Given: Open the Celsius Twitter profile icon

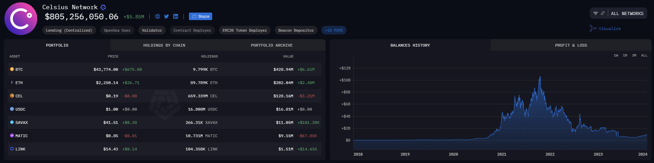Looking at the screenshot, I should point(166,16).
